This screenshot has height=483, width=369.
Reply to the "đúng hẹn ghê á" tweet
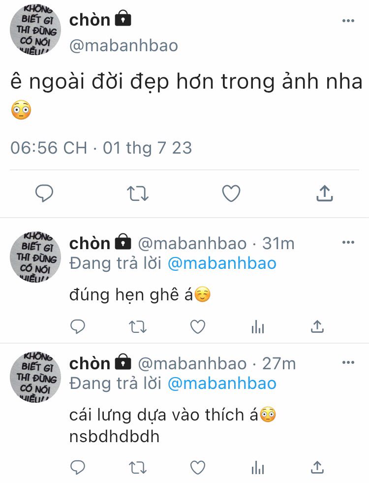[x=78, y=326]
